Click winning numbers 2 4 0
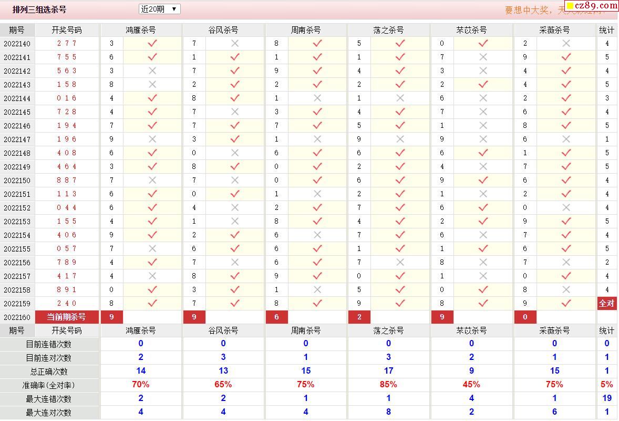This screenshot has width=619, height=421. click(x=67, y=303)
